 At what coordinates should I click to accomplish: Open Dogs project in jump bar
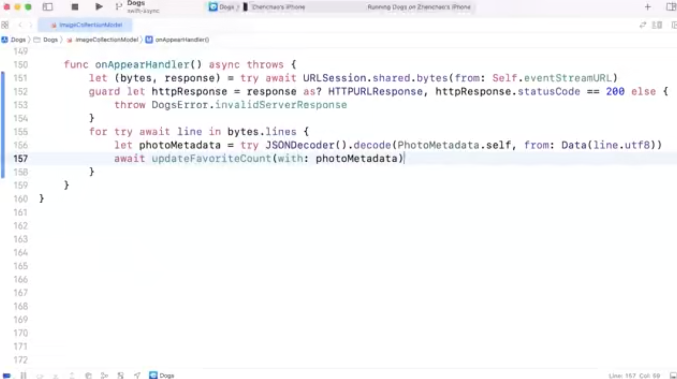click(14, 40)
